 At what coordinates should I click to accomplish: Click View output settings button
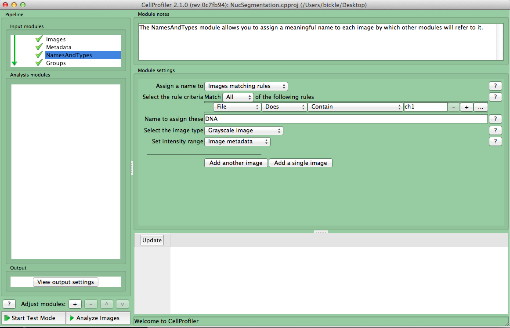click(65, 282)
